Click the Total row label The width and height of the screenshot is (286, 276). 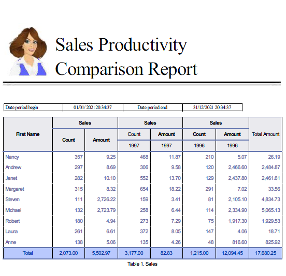(x=28, y=253)
